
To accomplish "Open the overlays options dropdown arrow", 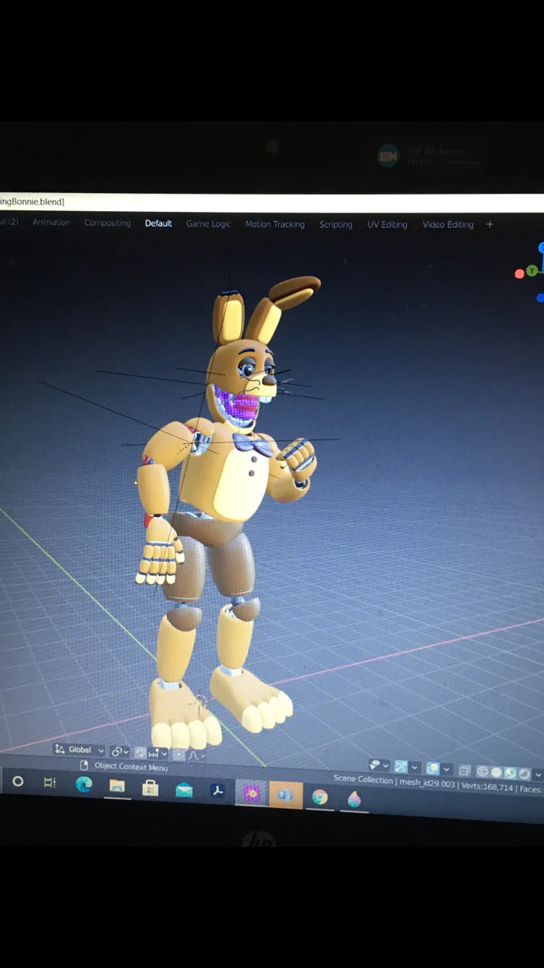I will click(x=447, y=769).
